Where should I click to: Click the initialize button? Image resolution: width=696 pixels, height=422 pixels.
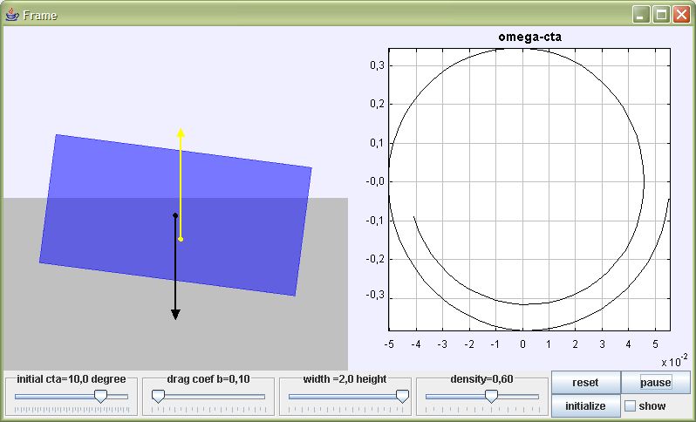coord(585,406)
